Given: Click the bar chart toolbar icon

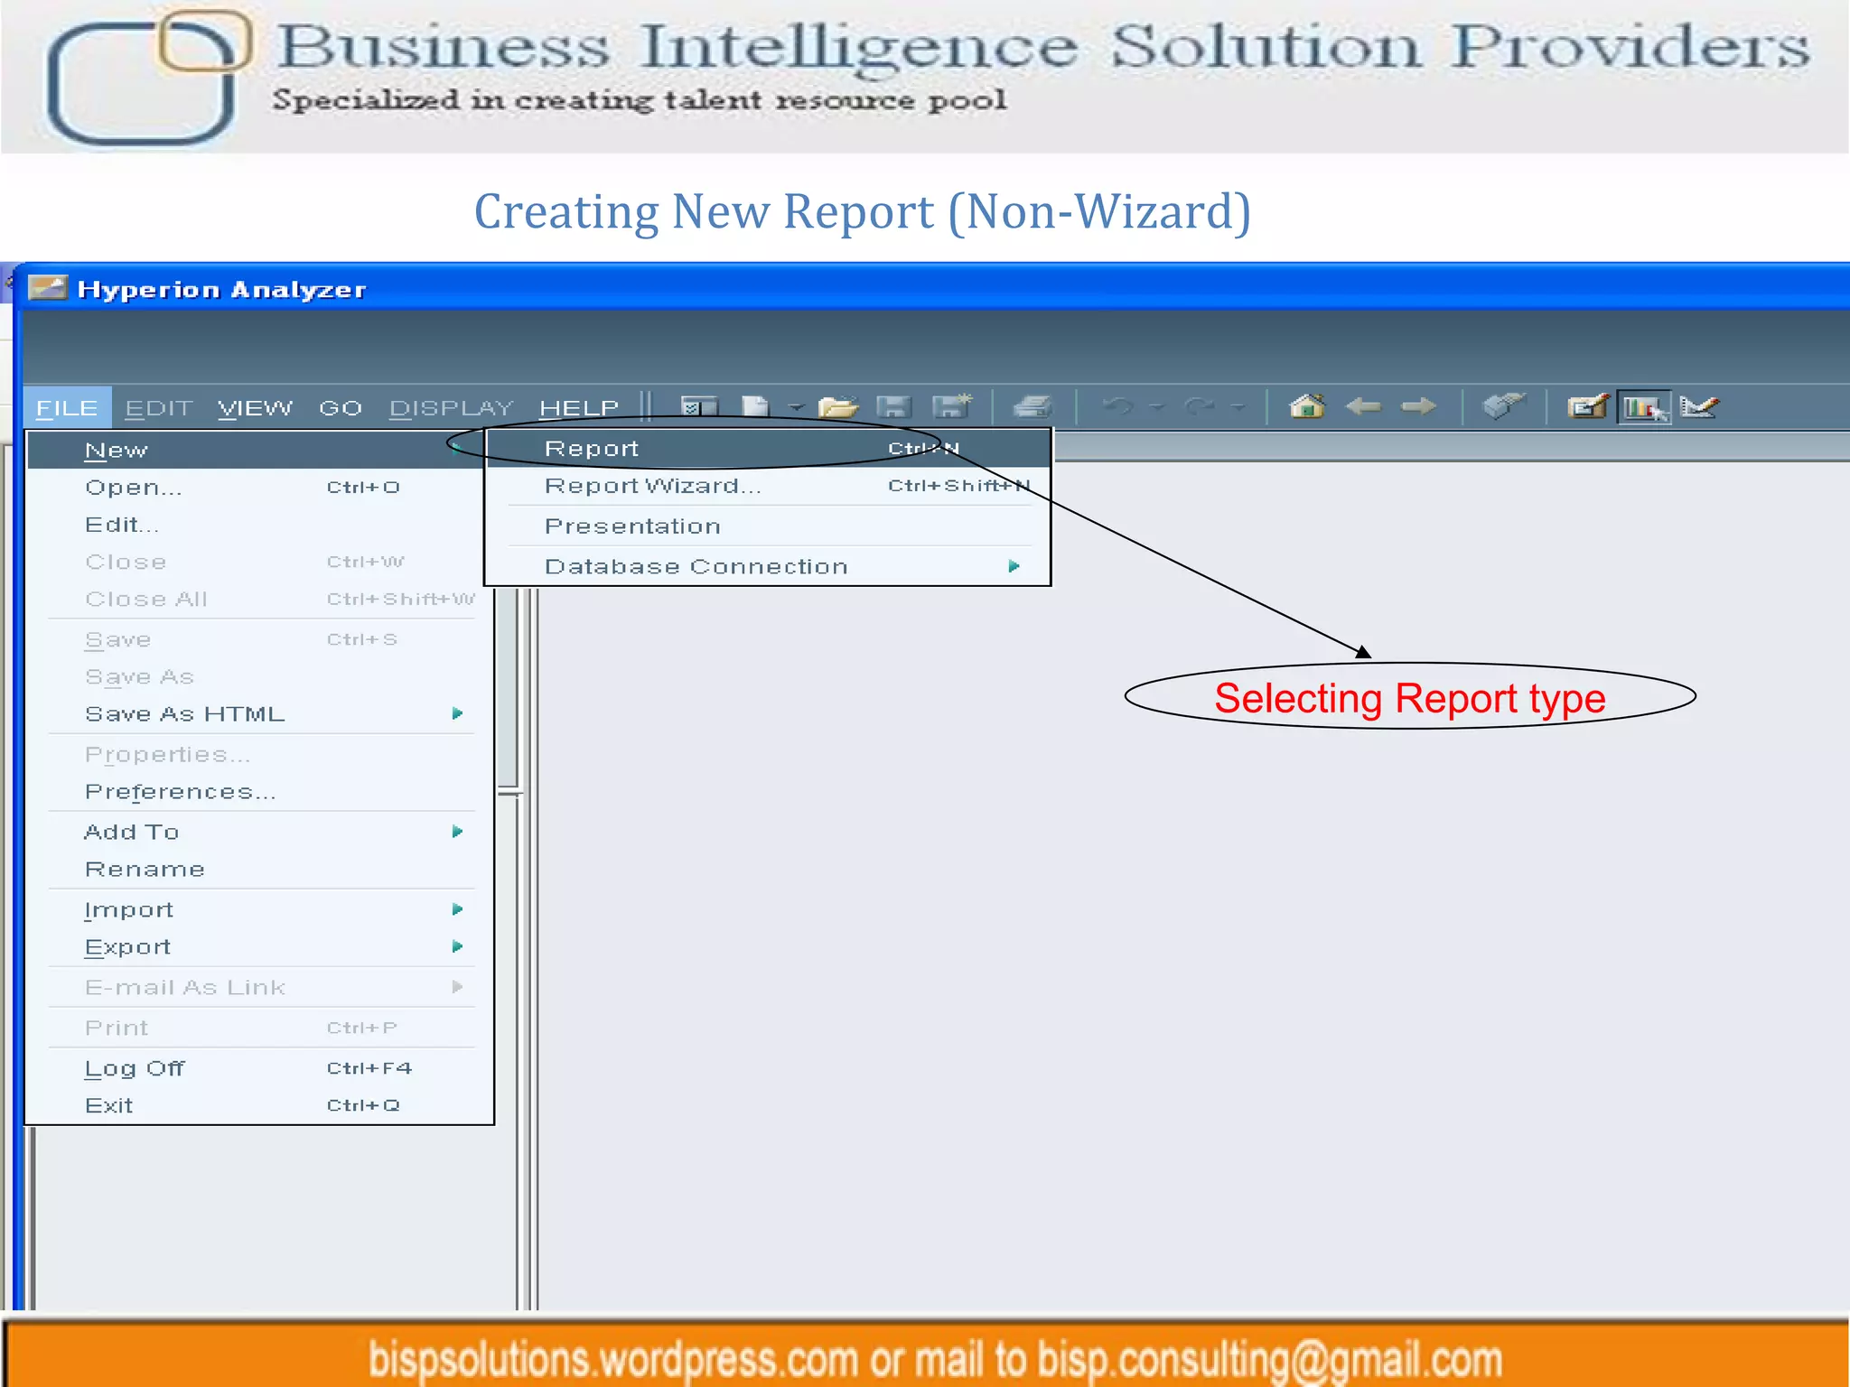Looking at the screenshot, I should (1644, 408).
